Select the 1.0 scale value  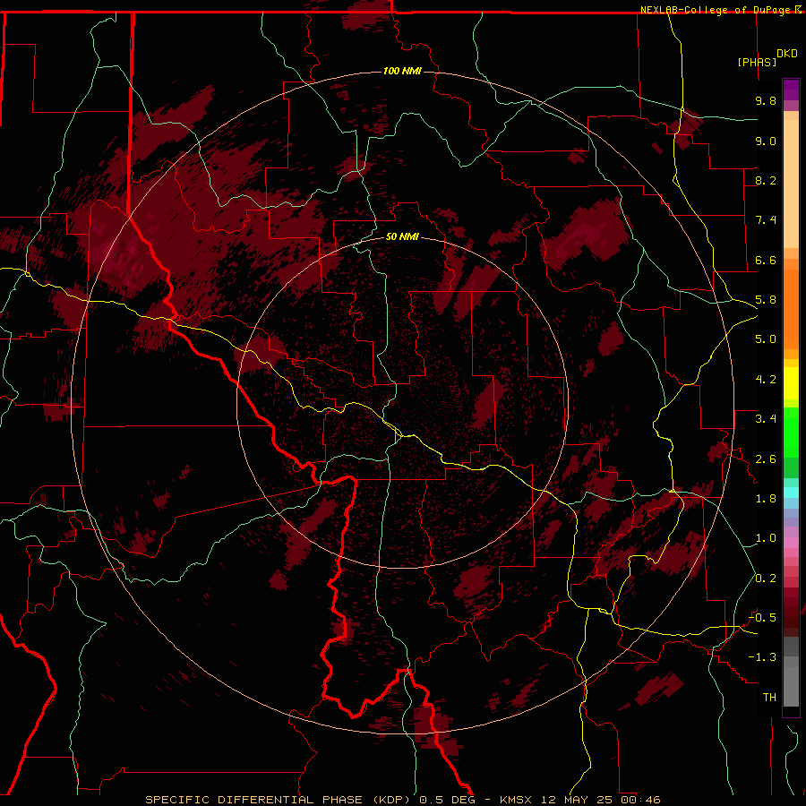click(766, 538)
